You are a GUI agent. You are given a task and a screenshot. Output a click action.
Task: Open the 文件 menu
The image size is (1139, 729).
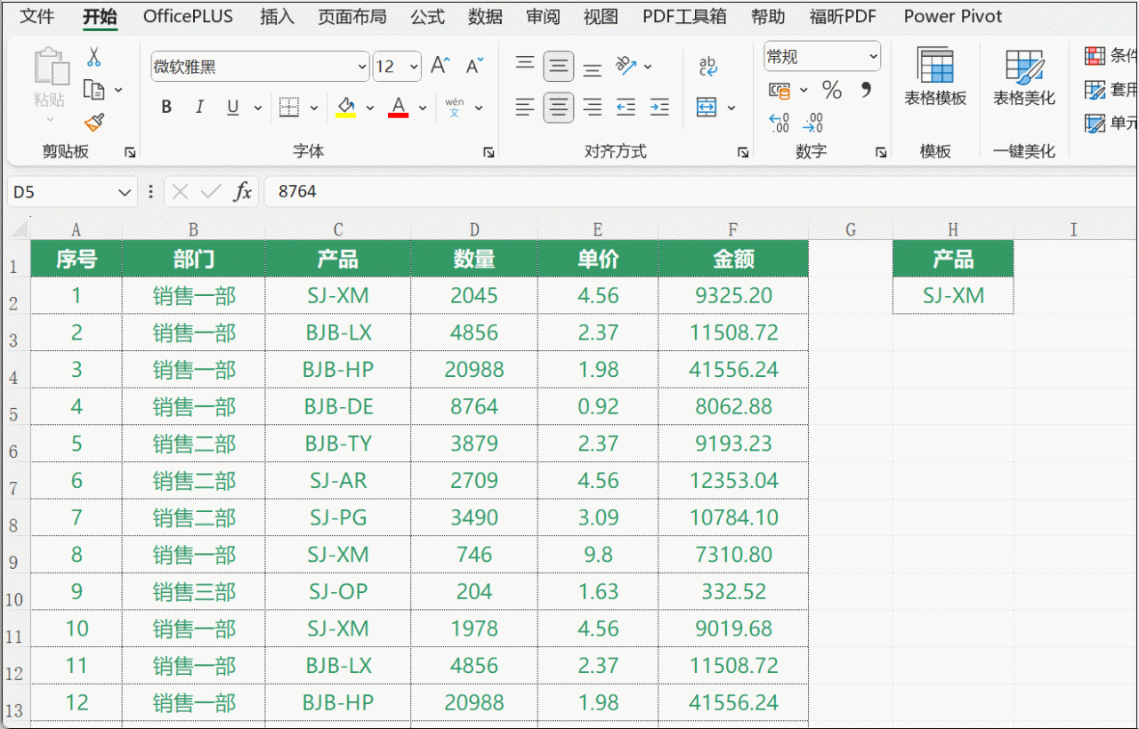37,16
